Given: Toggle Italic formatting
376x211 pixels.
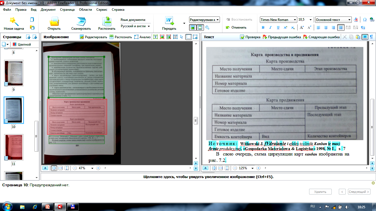Looking at the screenshot, I should (x=270, y=27).
